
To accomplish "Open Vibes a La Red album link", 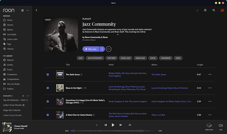I will 158,115.
